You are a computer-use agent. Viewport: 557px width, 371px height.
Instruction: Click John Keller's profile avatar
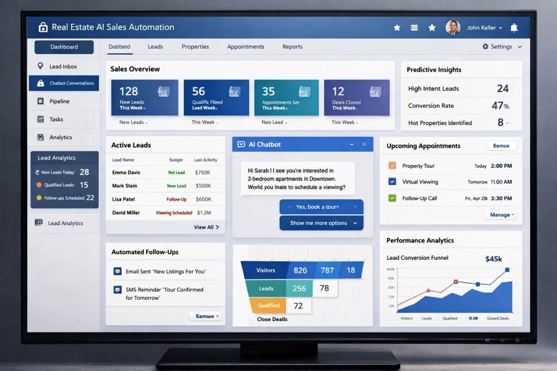[x=452, y=28]
